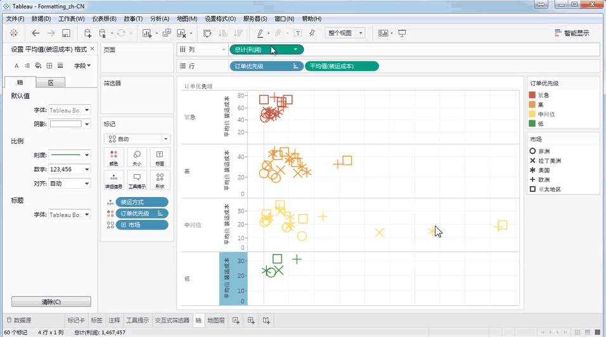Select the Borders format icon
Viewport: 606px width, 337px height.
tap(49, 65)
